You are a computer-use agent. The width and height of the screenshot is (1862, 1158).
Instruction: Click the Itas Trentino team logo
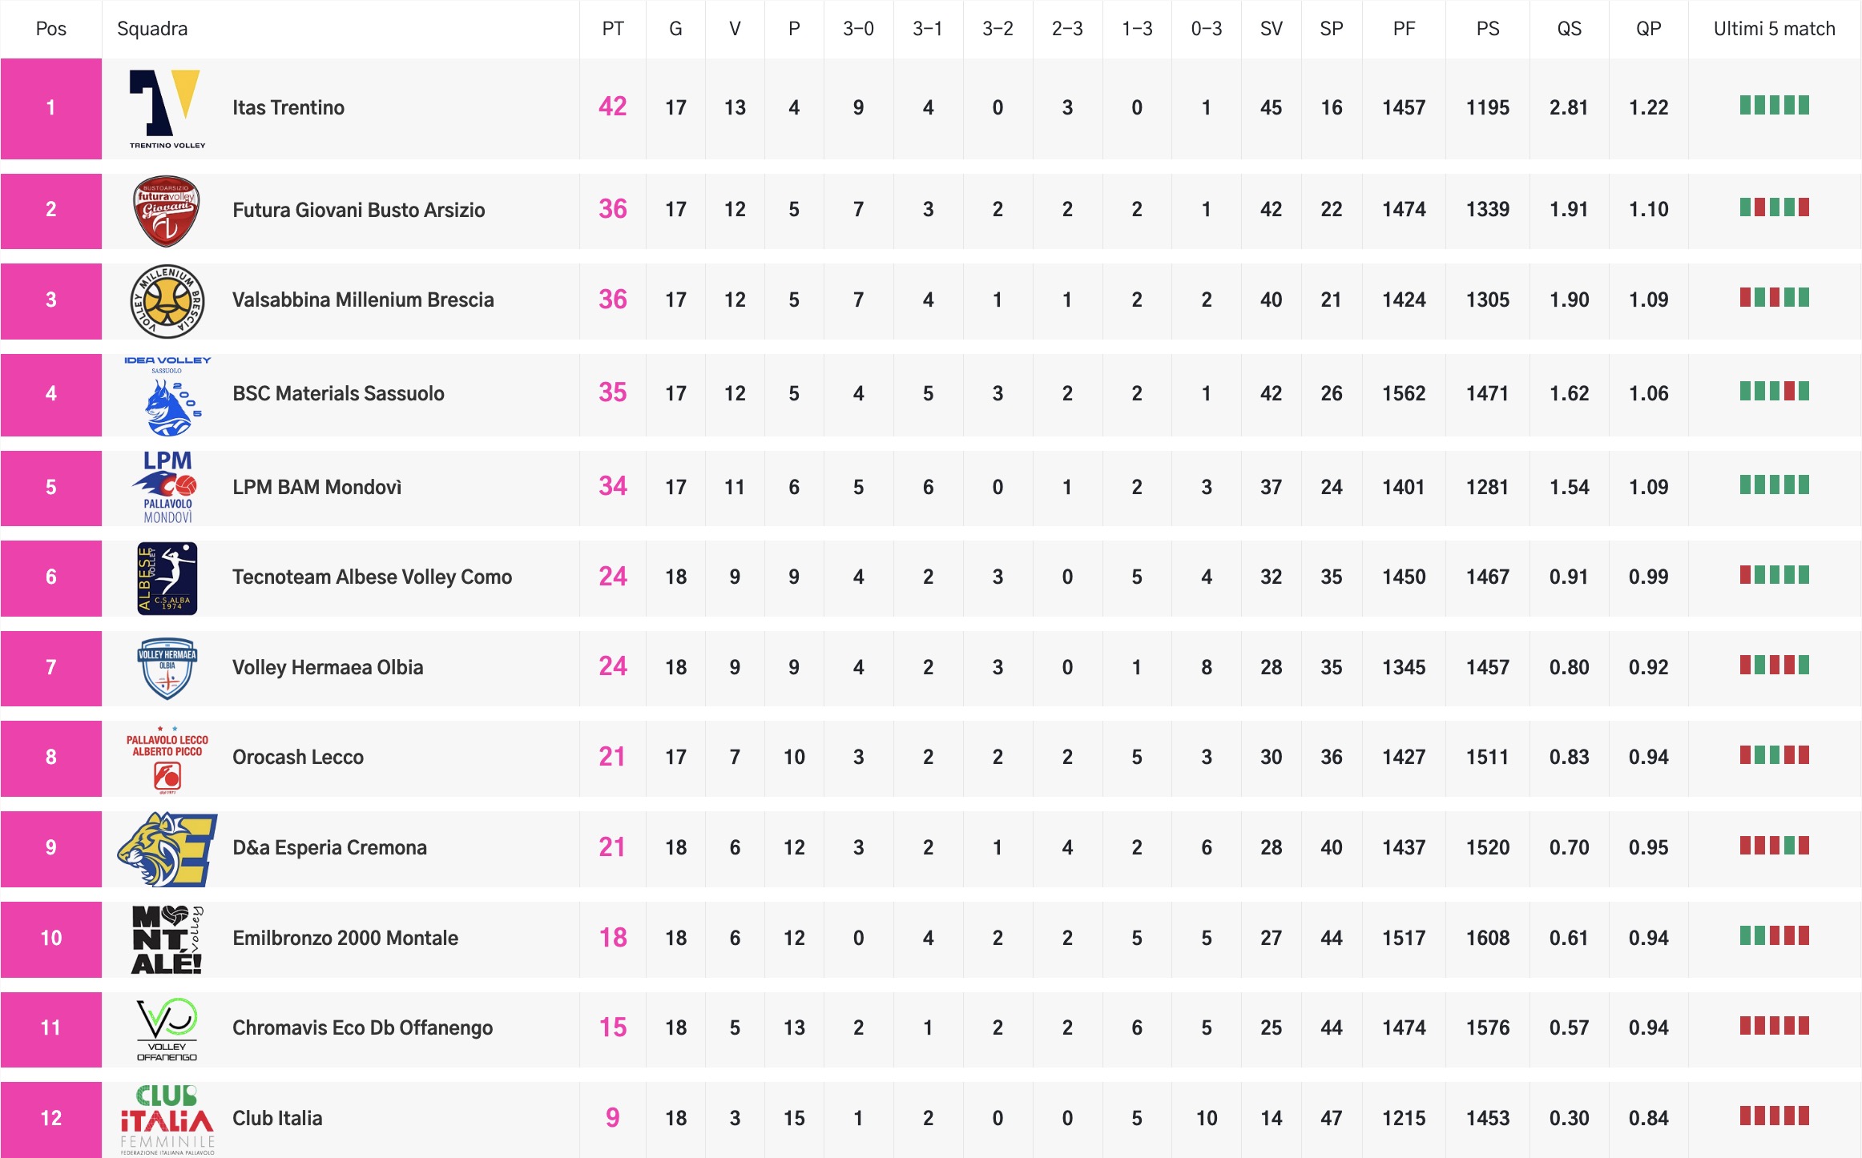pyautogui.click(x=167, y=108)
